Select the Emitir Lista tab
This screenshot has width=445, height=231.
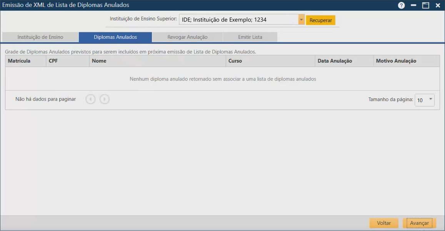click(250, 37)
